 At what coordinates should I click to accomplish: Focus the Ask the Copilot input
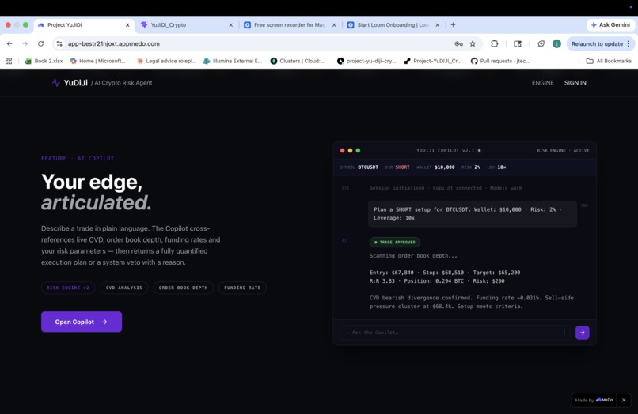(x=454, y=333)
